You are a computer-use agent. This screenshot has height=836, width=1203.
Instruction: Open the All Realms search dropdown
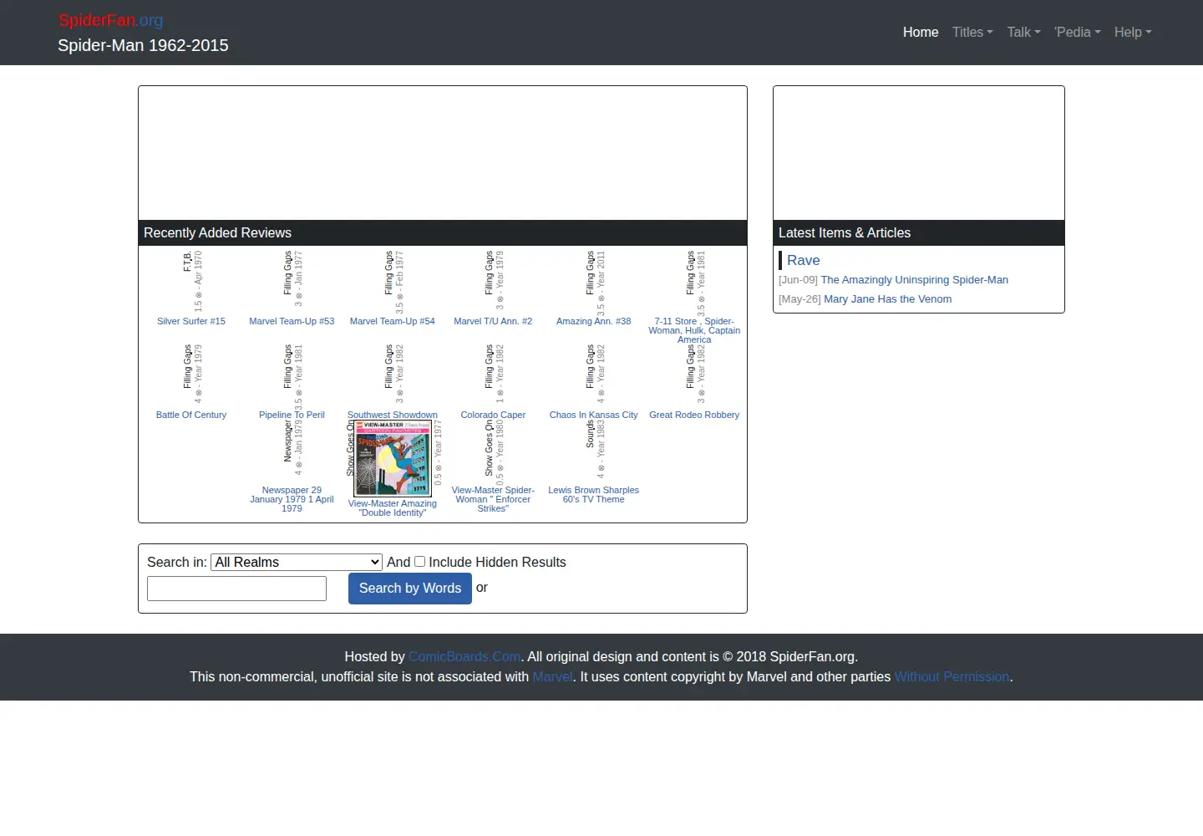[x=297, y=562]
